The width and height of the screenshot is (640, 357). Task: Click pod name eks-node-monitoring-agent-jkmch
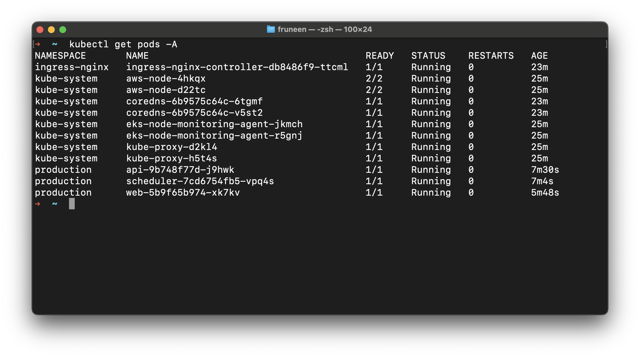pos(214,124)
